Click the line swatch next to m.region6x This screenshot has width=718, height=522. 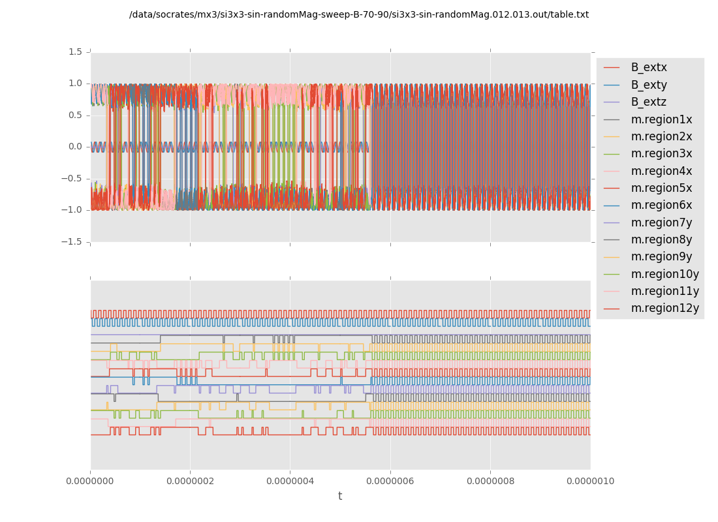tap(612, 206)
